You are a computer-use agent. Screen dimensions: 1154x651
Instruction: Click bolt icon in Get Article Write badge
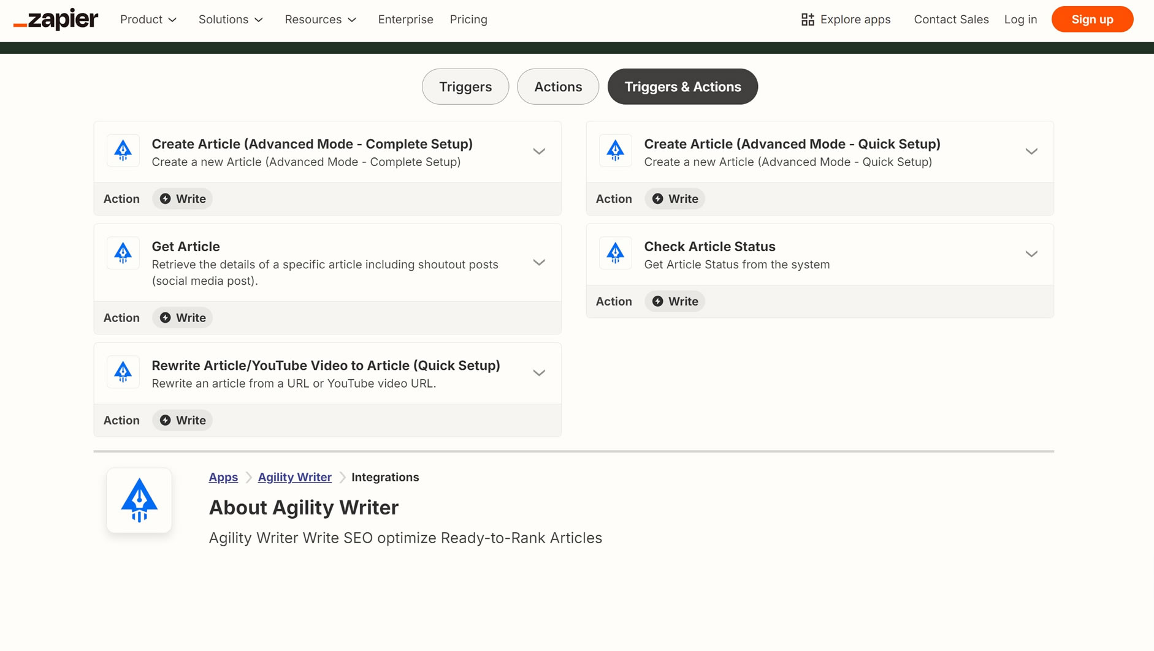pos(166,318)
